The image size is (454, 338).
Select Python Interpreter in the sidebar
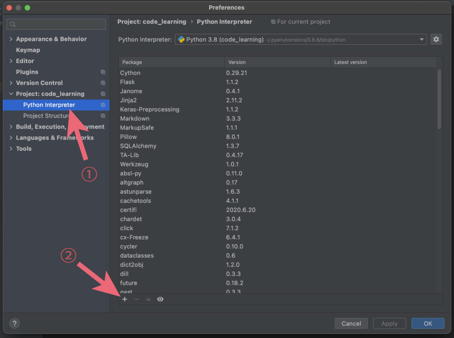click(x=56, y=105)
